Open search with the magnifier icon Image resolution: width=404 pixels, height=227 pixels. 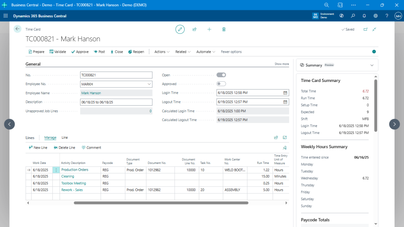[353, 16]
